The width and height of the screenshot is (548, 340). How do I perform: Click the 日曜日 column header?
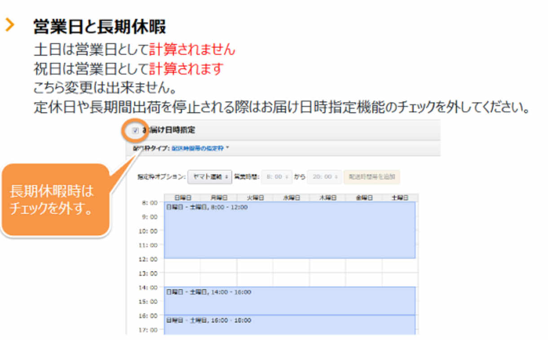pyautogui.click(x=182, y=198)
